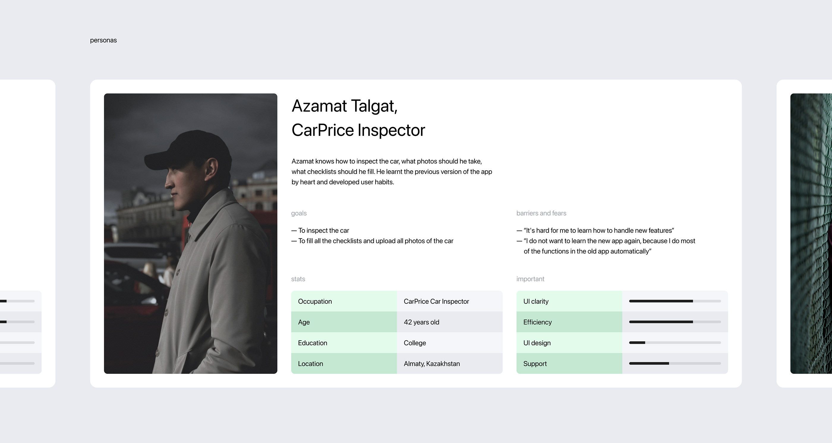Select the "To inspect the car" goal
The width and height of the screenshot is (832, 443).
click(323, 231)
